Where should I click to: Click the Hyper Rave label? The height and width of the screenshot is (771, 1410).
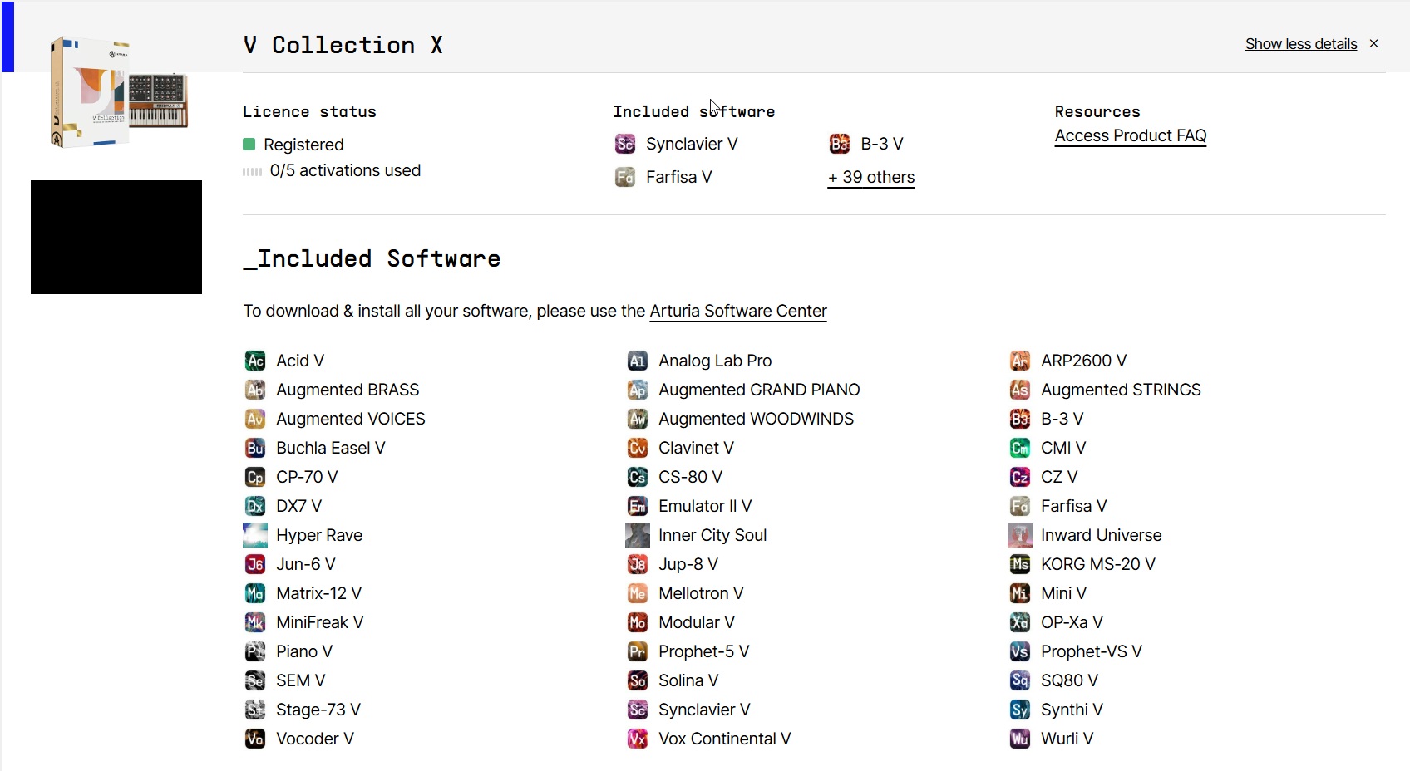coord(319,535)
